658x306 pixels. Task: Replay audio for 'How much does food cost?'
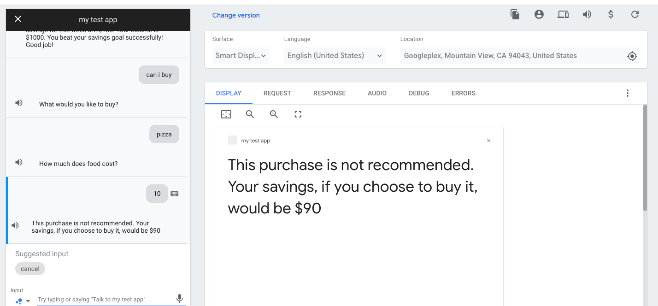coord(19,162)
